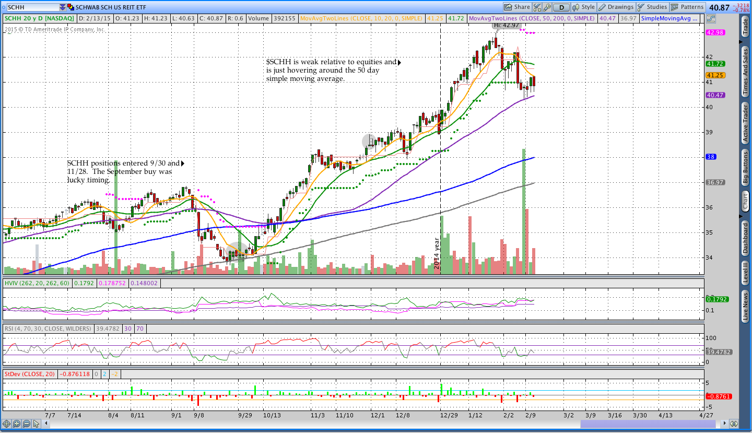Click the 12/29 date on time axis
The image size is (752, 433).
coord(450,415)
